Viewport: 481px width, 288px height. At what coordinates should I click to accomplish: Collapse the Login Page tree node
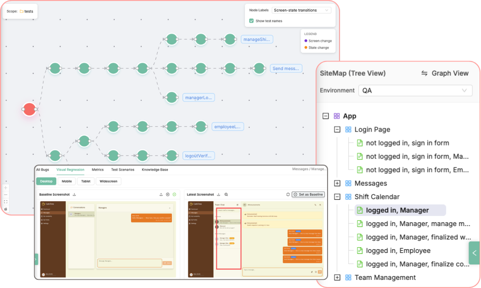[x=337, y=130]
